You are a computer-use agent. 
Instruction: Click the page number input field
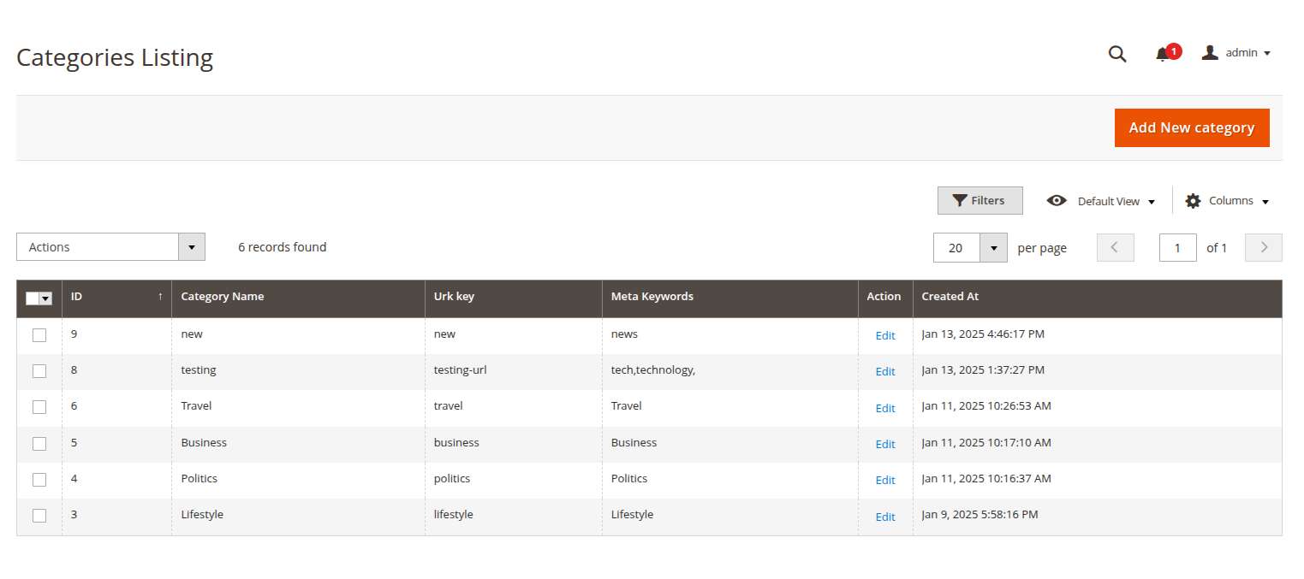pyautogui.click(x=1177, y=247)
